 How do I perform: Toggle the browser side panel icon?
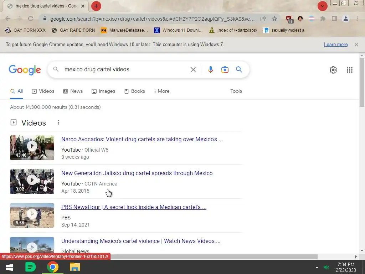click(x=334, y=19)
